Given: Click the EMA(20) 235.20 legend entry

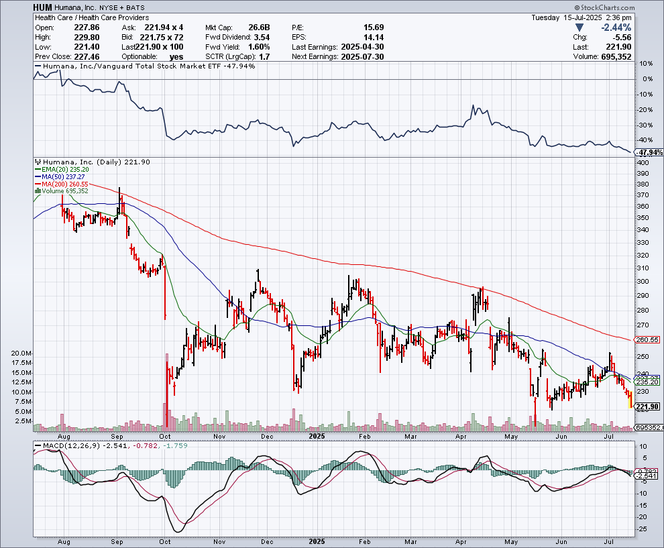Looking at the screenshot, I should tap(62, 170).
